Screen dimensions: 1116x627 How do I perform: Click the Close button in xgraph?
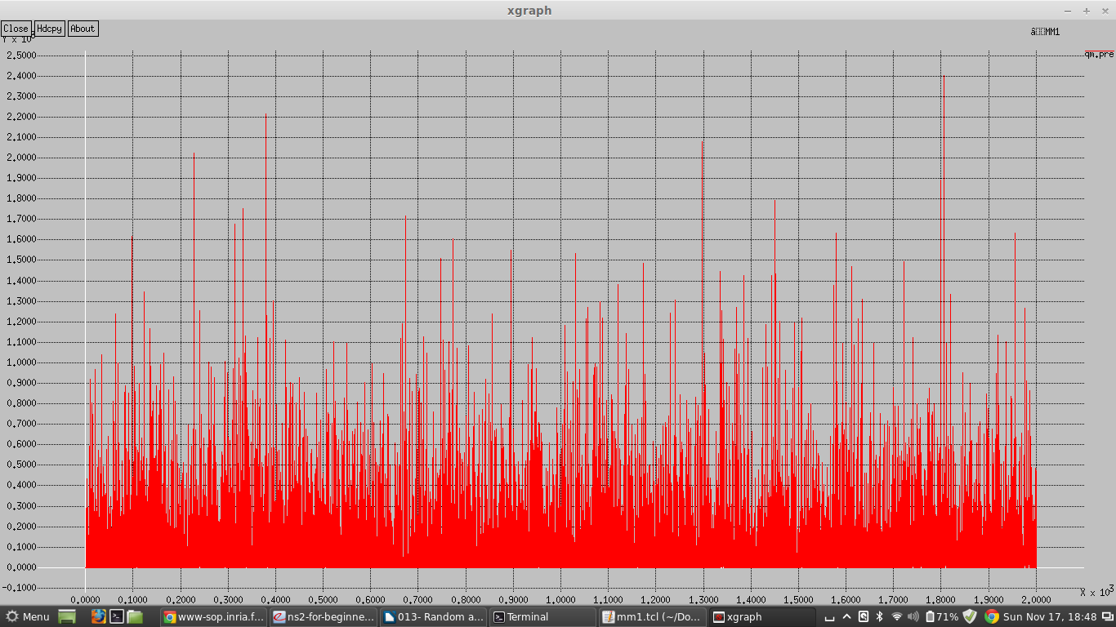(16, 29)
